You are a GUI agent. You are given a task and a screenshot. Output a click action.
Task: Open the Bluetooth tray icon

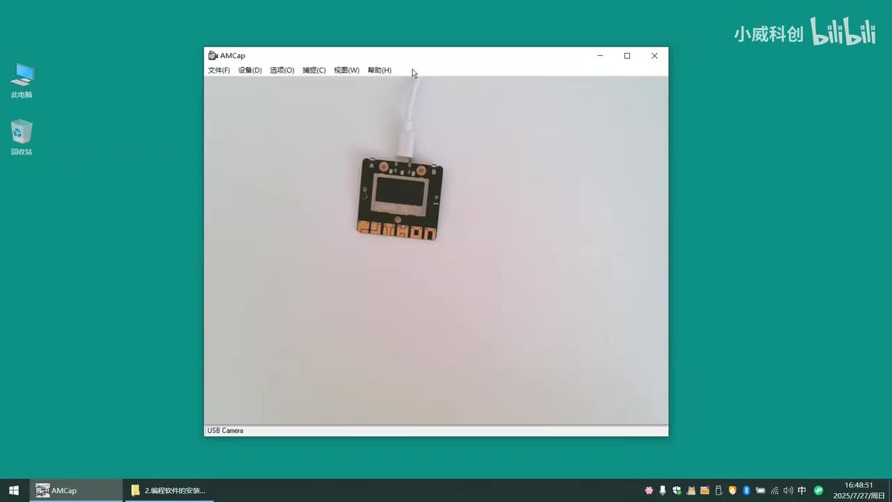pos(746,491)
